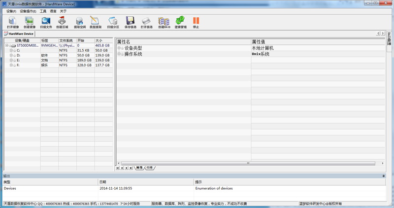Viewport: 394px width, 208px height.
Task: Open the 工具 menu
Action: (43, 11)
